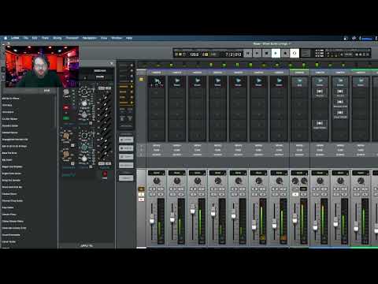Open eleventh channel's name dropdown above pan knob
The width and height of the screenshot is (378, 284).
click(x=361, y=173)
